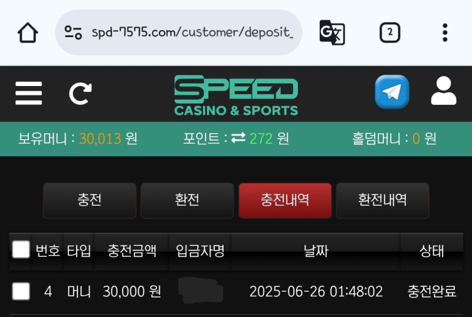Click the 30,013 보유머니 balance

[x=100, y=138]
